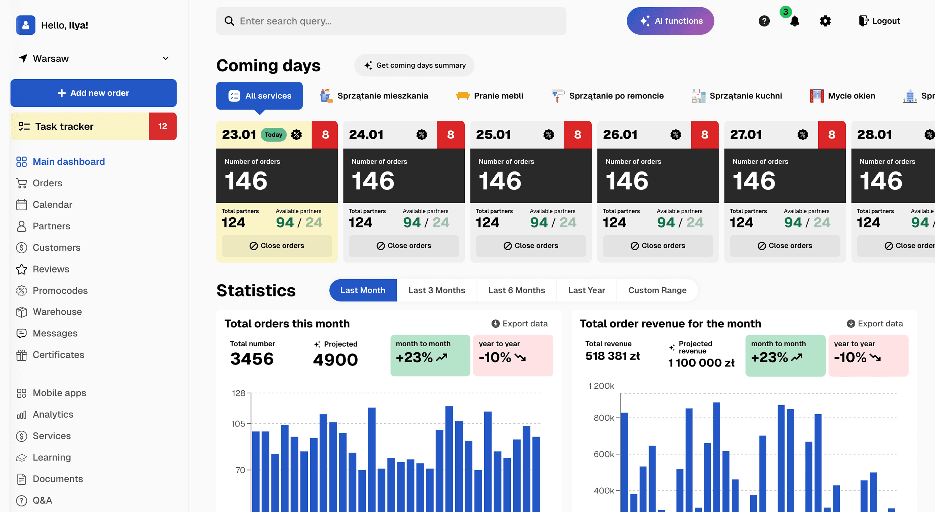This screenshot has width=935, height=512.
Task: Go to Certificates section in sidebar
Action: pyautogui.click(x=58, y=354)
